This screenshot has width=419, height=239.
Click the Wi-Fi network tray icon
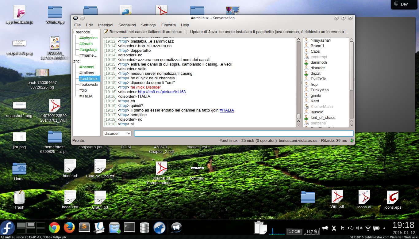click(x=368, y=228)
